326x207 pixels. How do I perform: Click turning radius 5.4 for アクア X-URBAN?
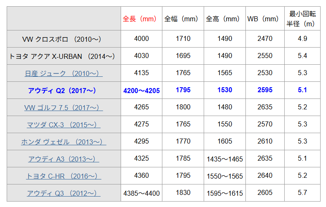(302, 56)
